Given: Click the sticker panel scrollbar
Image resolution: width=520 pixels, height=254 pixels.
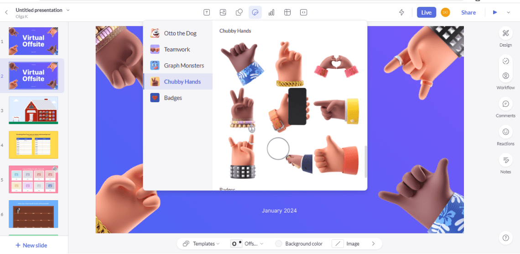Looking at the screenshot, I should (366, 161).
